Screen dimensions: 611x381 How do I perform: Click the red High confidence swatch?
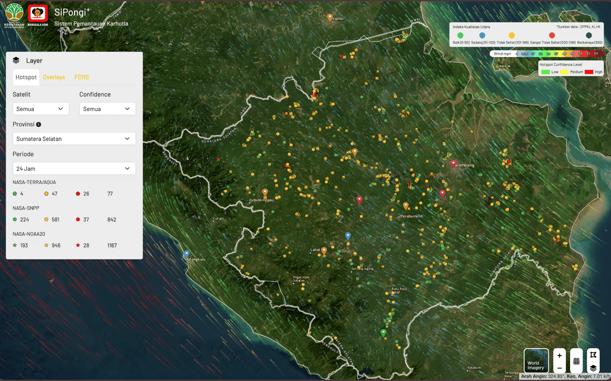pos(589,72)
